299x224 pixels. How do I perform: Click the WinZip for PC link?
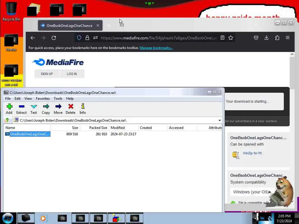[x=253, y=153]
